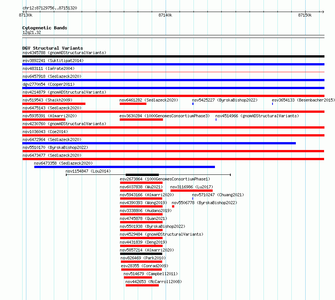
Task: Open nsv4390393 (Wong2019) variant
Action: point(143,203)
